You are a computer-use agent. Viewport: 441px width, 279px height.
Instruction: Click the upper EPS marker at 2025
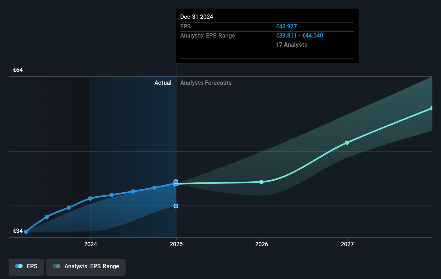[176, 182]
